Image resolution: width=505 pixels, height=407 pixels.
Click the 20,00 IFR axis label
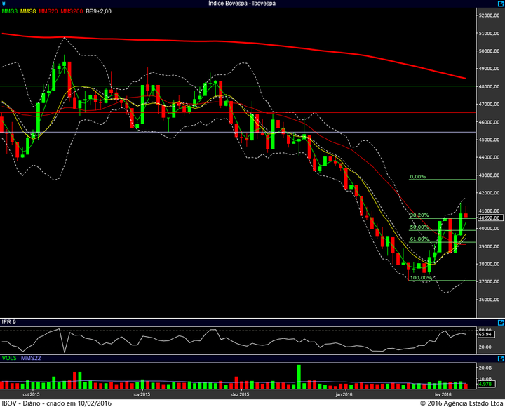(485, 347)
